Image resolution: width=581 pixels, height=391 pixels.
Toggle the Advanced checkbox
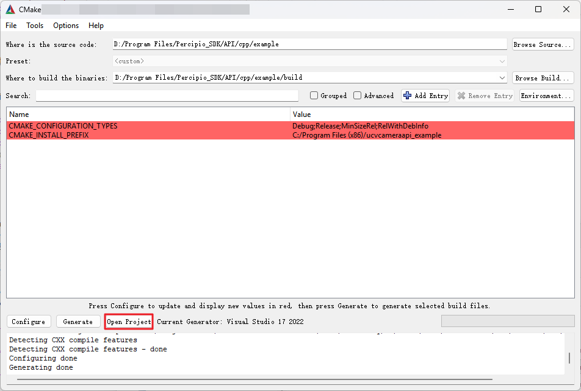tap(357, 96)
